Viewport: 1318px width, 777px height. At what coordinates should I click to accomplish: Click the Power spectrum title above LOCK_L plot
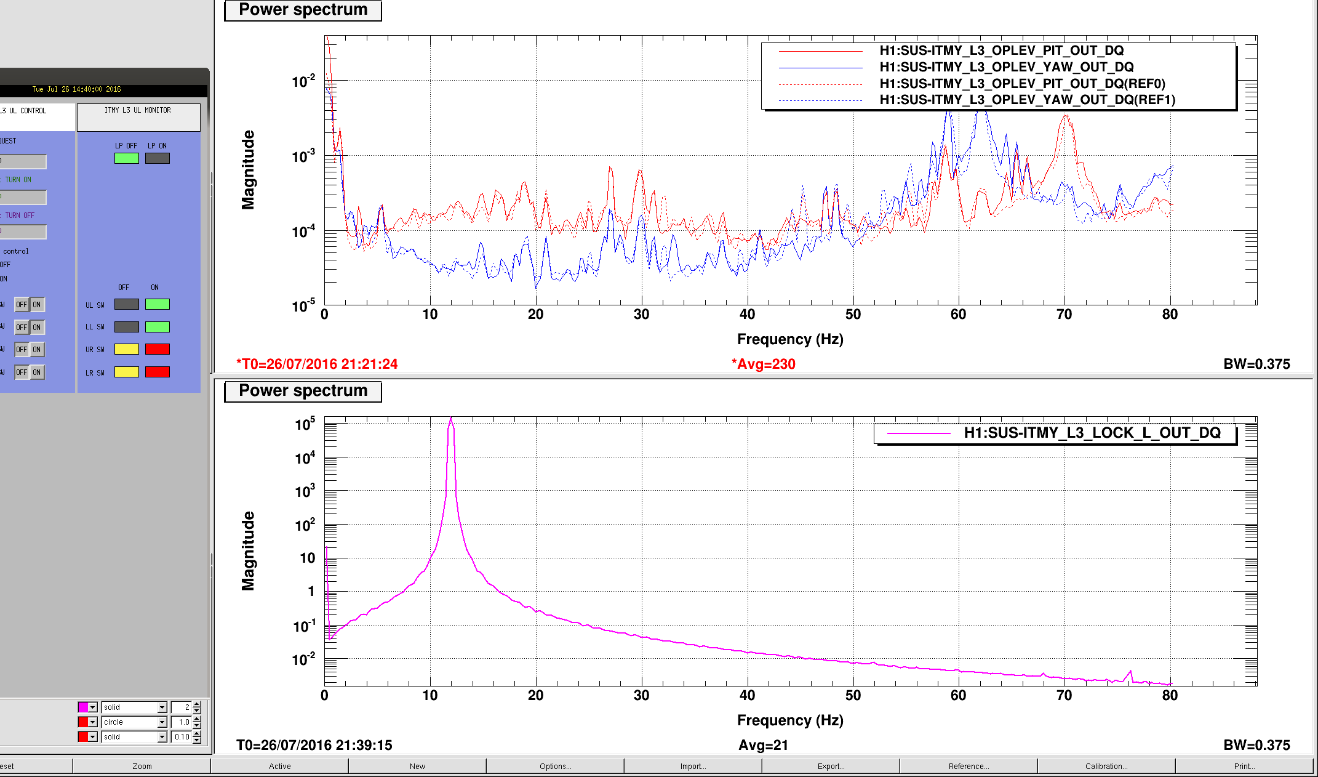[x=303, y=391]
